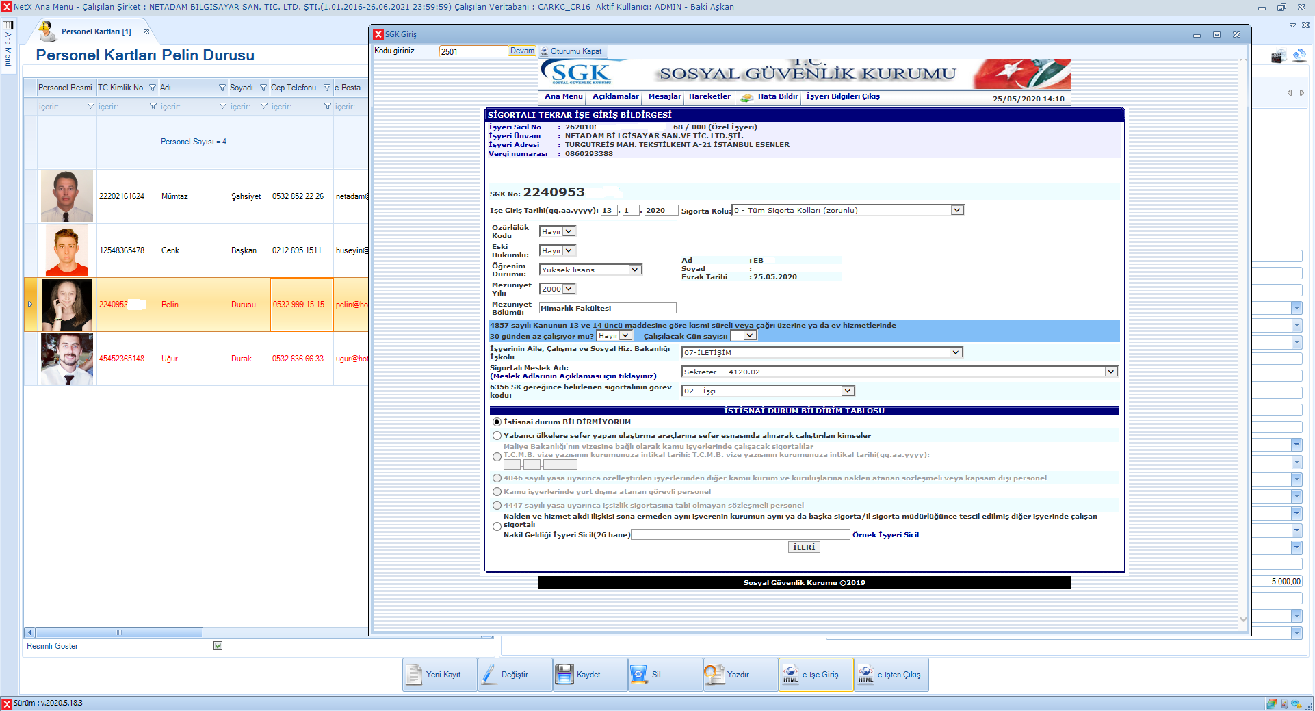Click the personnel grid horizontal scrollbar
The height and width of the screenshot is (711, 1315).
(119, 632)
